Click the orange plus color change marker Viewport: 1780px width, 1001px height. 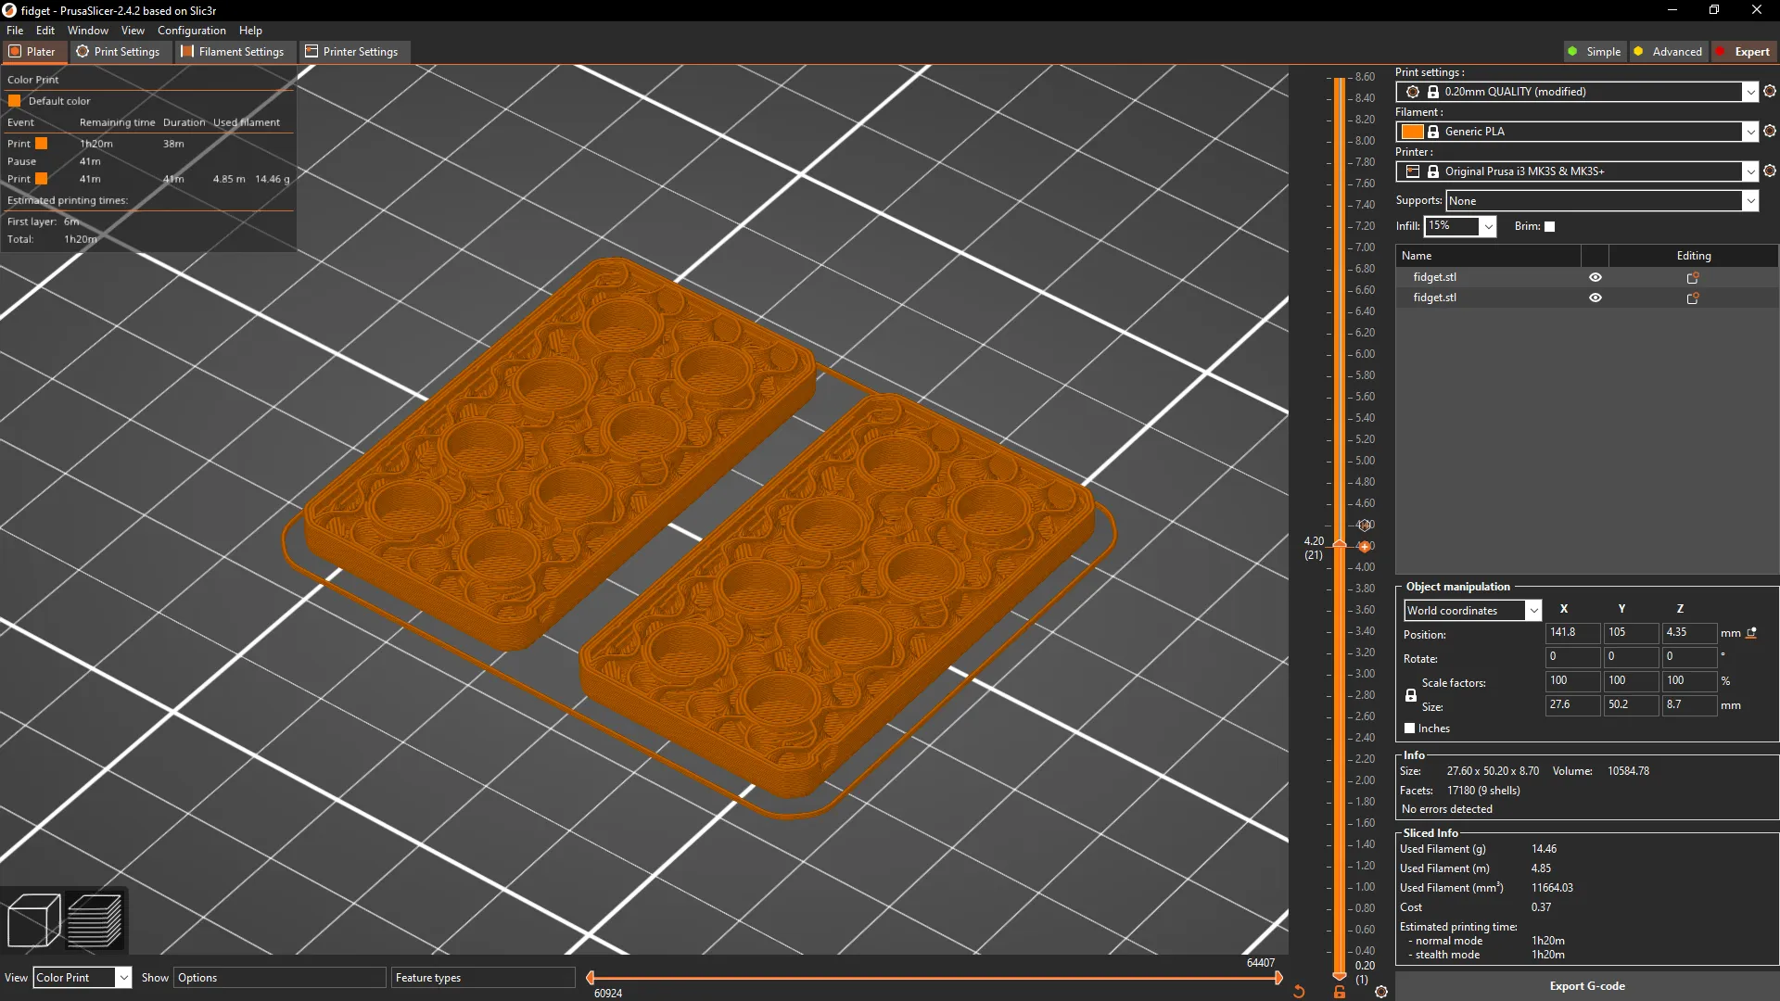pyautogui.click(x=1365, y=546)
